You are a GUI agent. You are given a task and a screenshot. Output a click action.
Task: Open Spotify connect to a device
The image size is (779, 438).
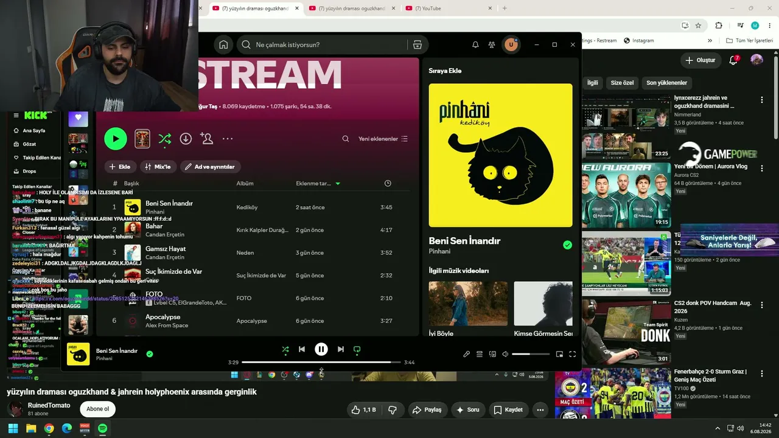coord(493,354)
